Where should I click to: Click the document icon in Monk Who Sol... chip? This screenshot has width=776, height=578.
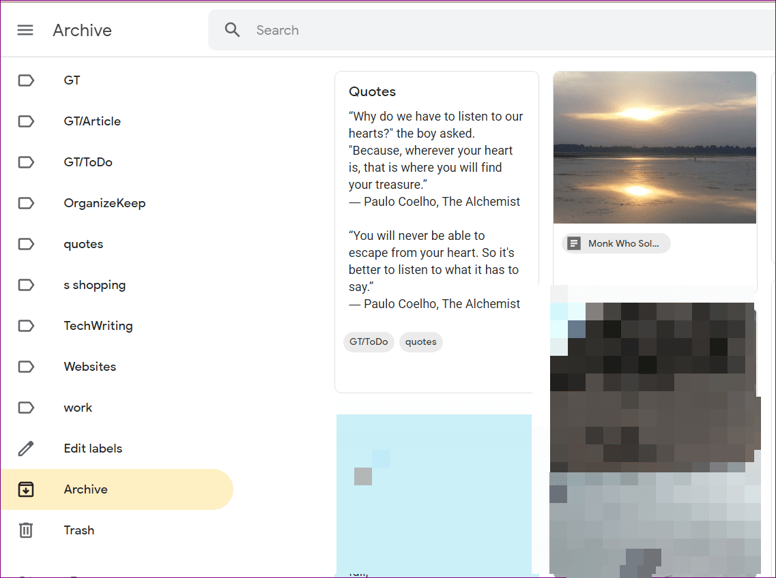click(574, 243)
